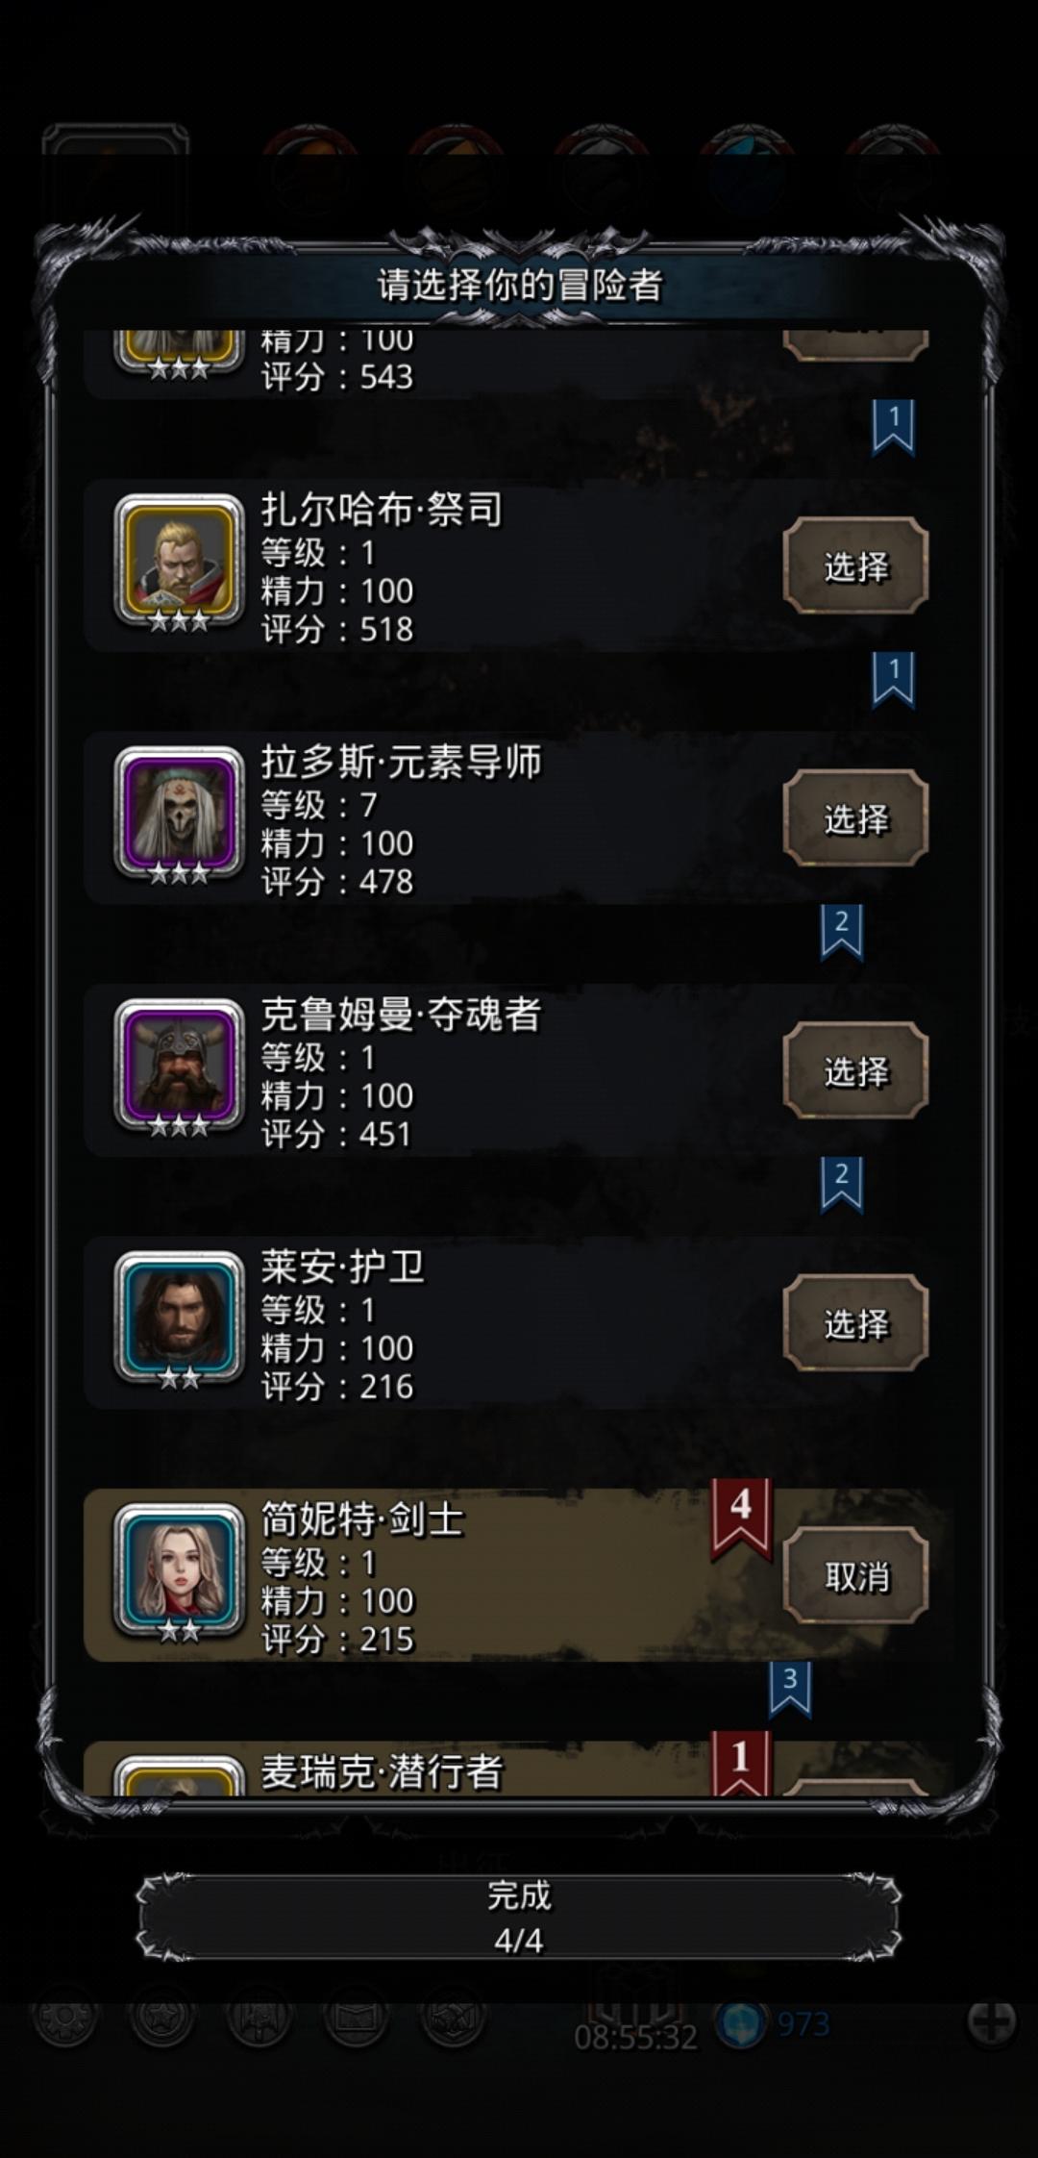Tap red slot banner 1 on 麦瑞克
The height and width of the screenshot is (2158, 1038).
(x=741, y=1763)
